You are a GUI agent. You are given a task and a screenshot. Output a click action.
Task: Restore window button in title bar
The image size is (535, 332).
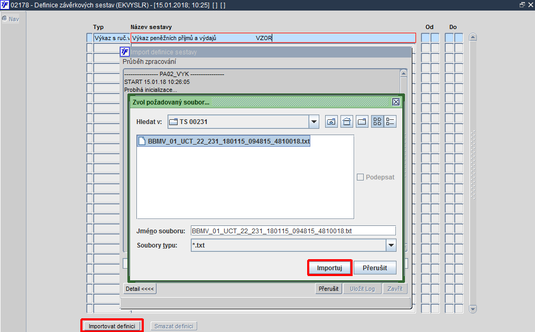(522, 5)
